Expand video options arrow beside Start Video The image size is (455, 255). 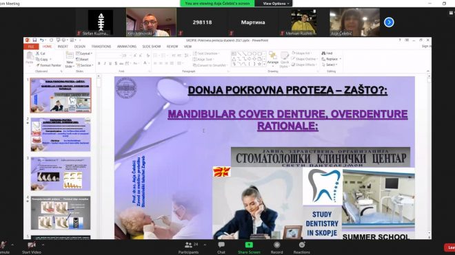(43, 245)
